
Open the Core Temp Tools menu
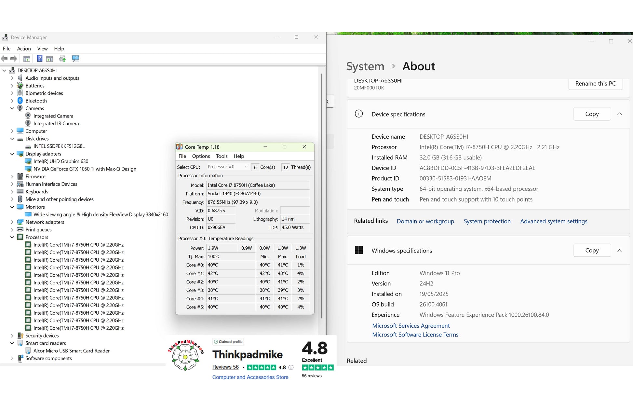coord(222,156)
